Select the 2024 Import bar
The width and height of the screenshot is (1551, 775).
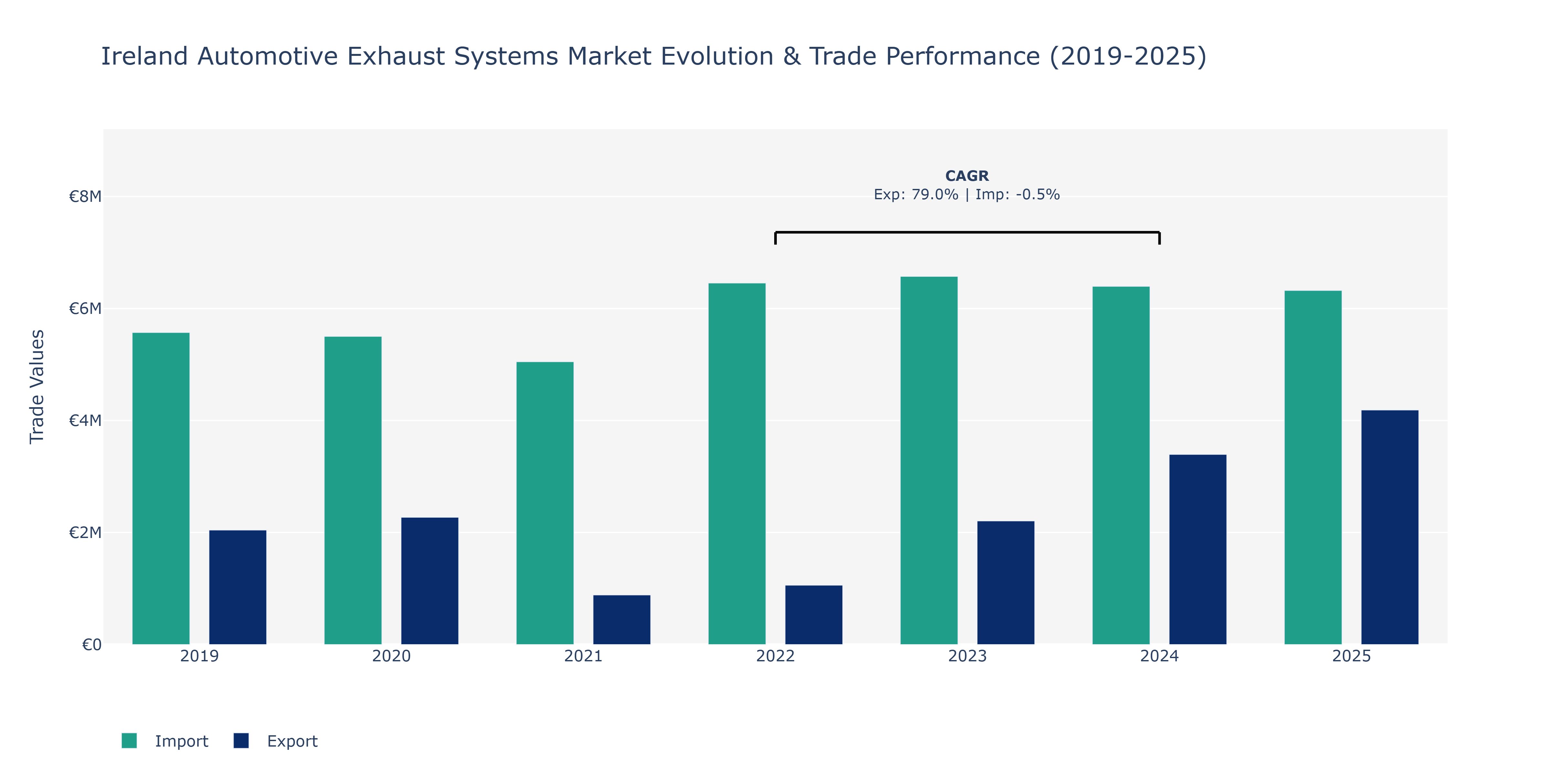(1121, 465)
